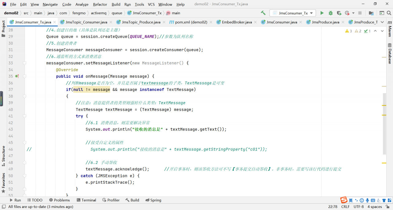Click the 4 spaces indent widget
The width and height of the screenshot is (393, 210).
tap(375, 207)
